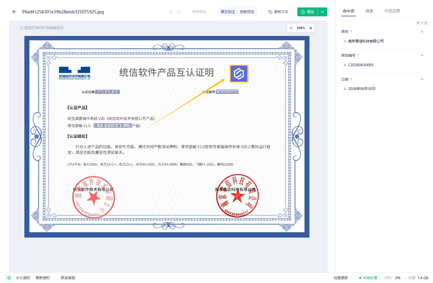Click the 100% zoom level value
Viewport: 433px width, 283px height.
point(301,28)
